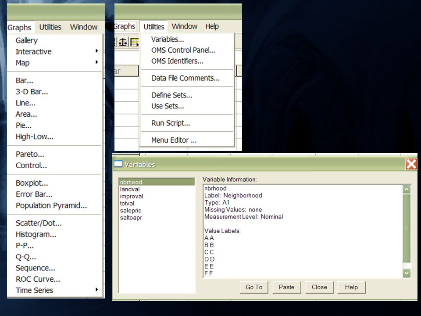This screenshot has height=316, width=421.
Task: Open ROC Curve... option
Action: tap(38, 279)
